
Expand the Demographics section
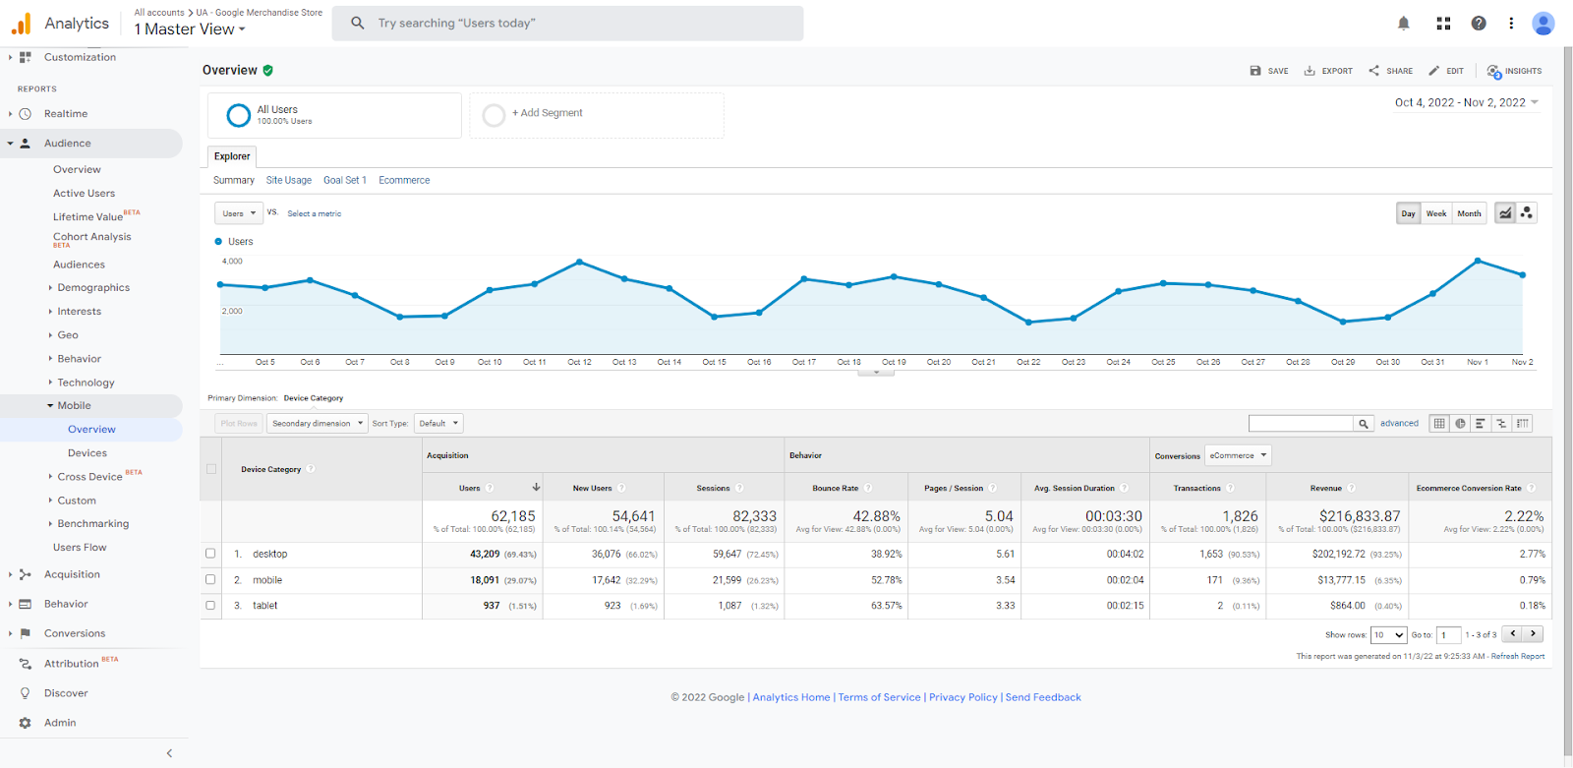93,288
